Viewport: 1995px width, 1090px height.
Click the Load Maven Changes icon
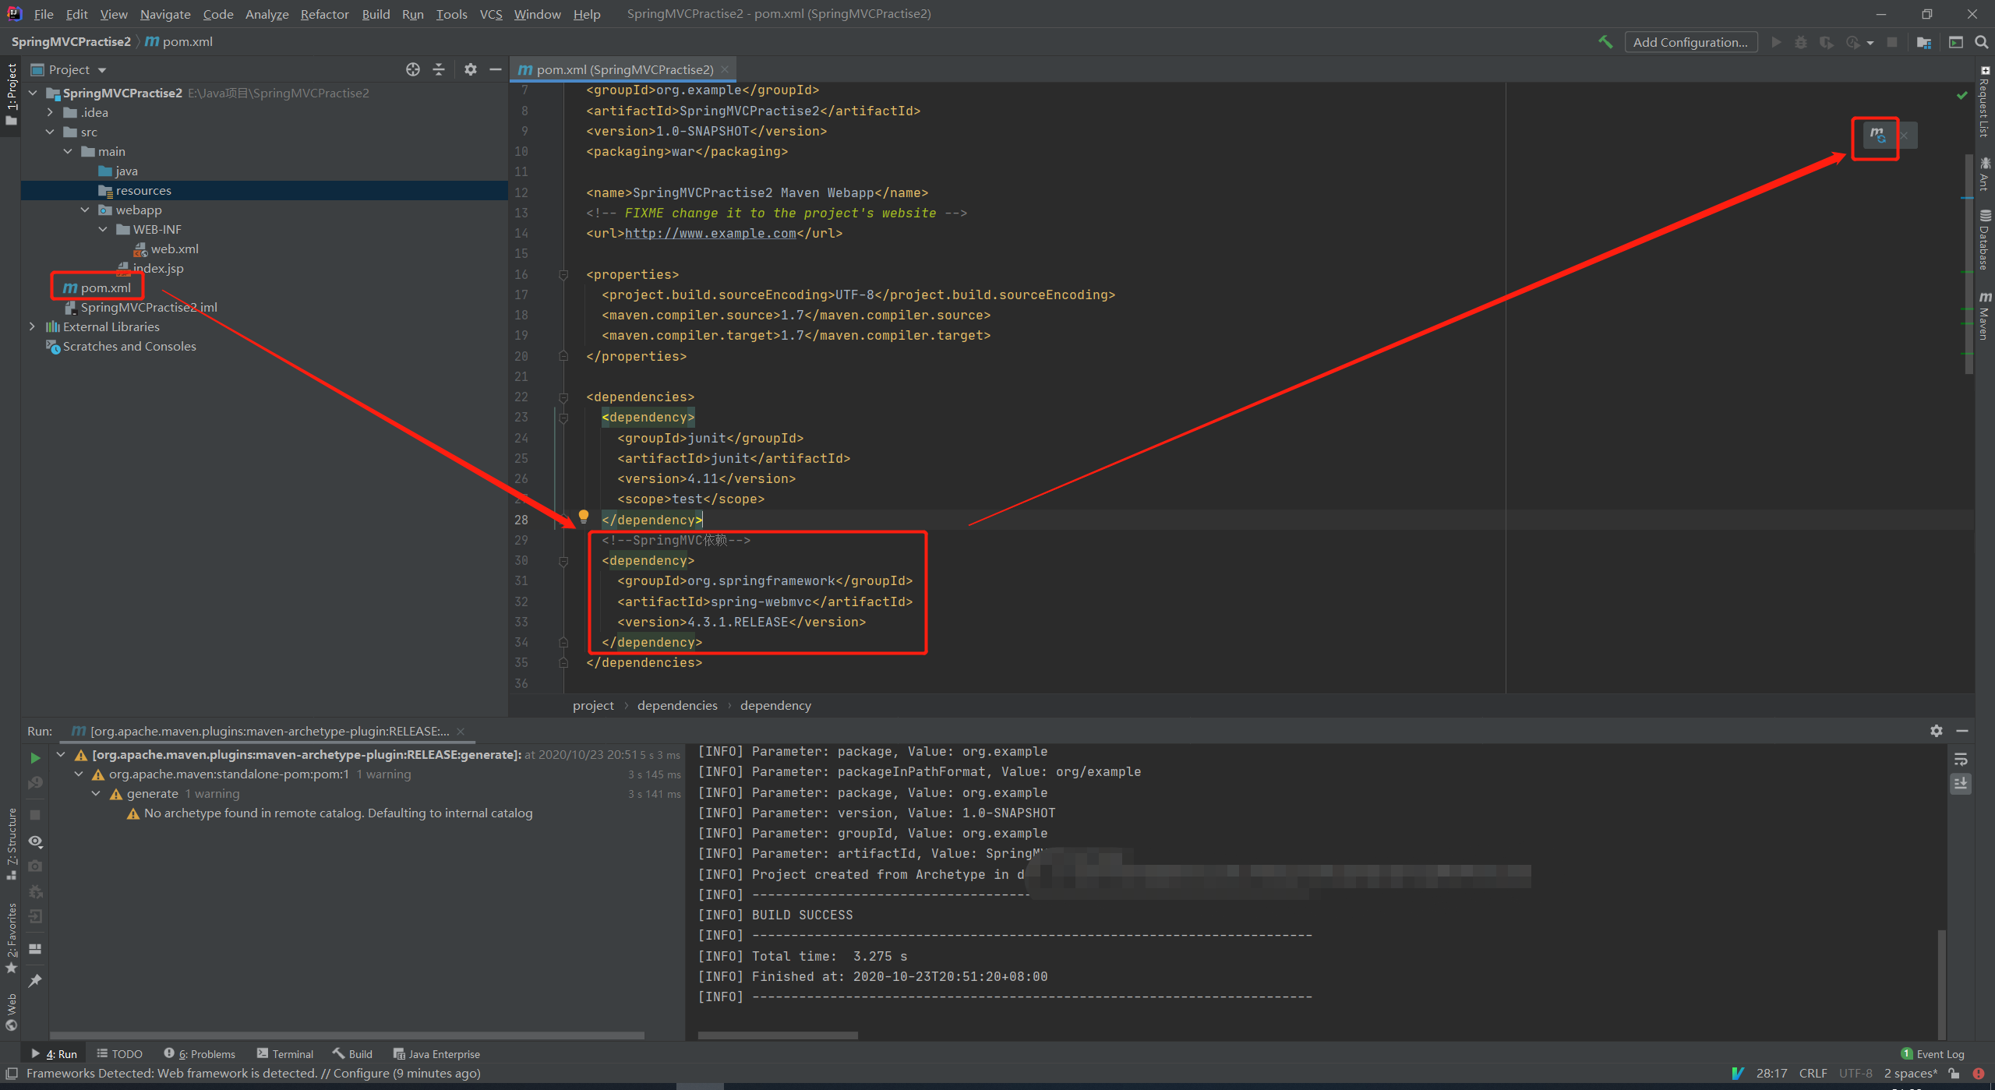tap(1878, 136)
